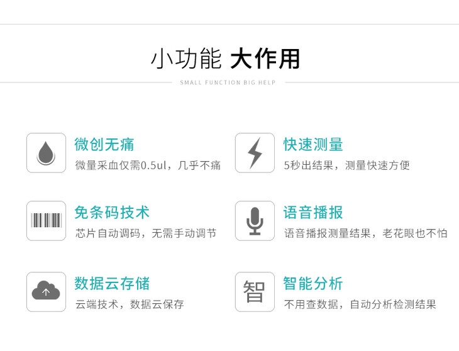Select the 快速测量 heading
This screenshot has height=351, width=459.
click(x=313, y=144)
